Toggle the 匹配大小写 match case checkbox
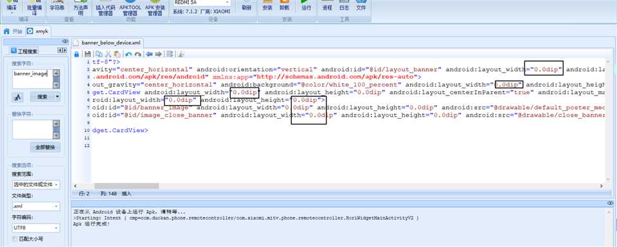Image resolution: width=617 pixels, height=247 pixels. click(x=15, y=239)
